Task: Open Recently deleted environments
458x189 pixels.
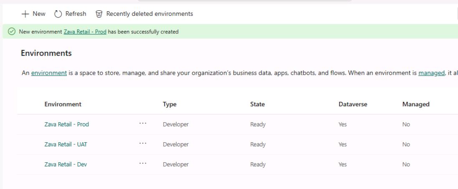Action: pyautogui.click(x=149, y=14)
